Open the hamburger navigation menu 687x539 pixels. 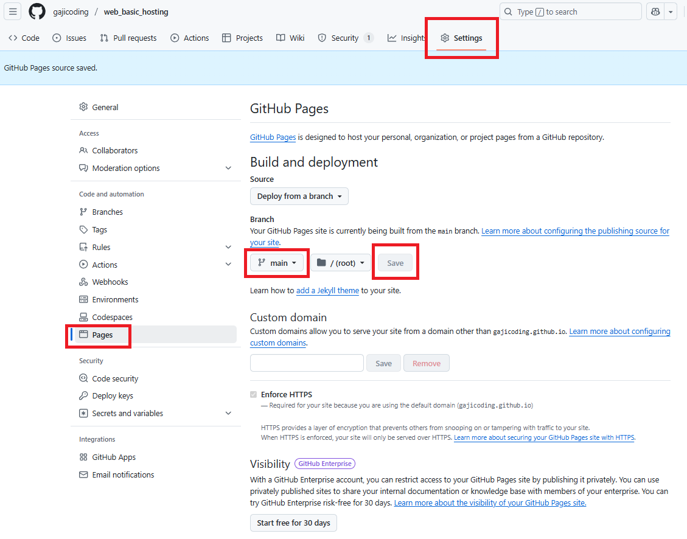(x=13, y=12)
